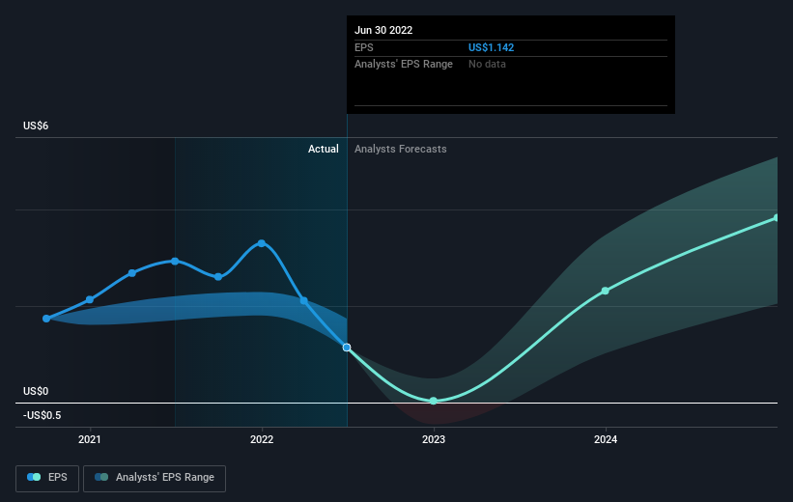Click the Jun 30 2022 tooltip header
This screenshot has height=502, width=793.
click(383, 30)
